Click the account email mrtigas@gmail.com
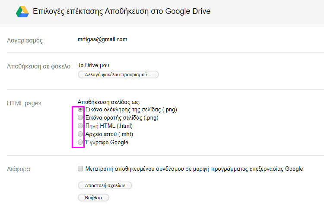 point(102,39)
